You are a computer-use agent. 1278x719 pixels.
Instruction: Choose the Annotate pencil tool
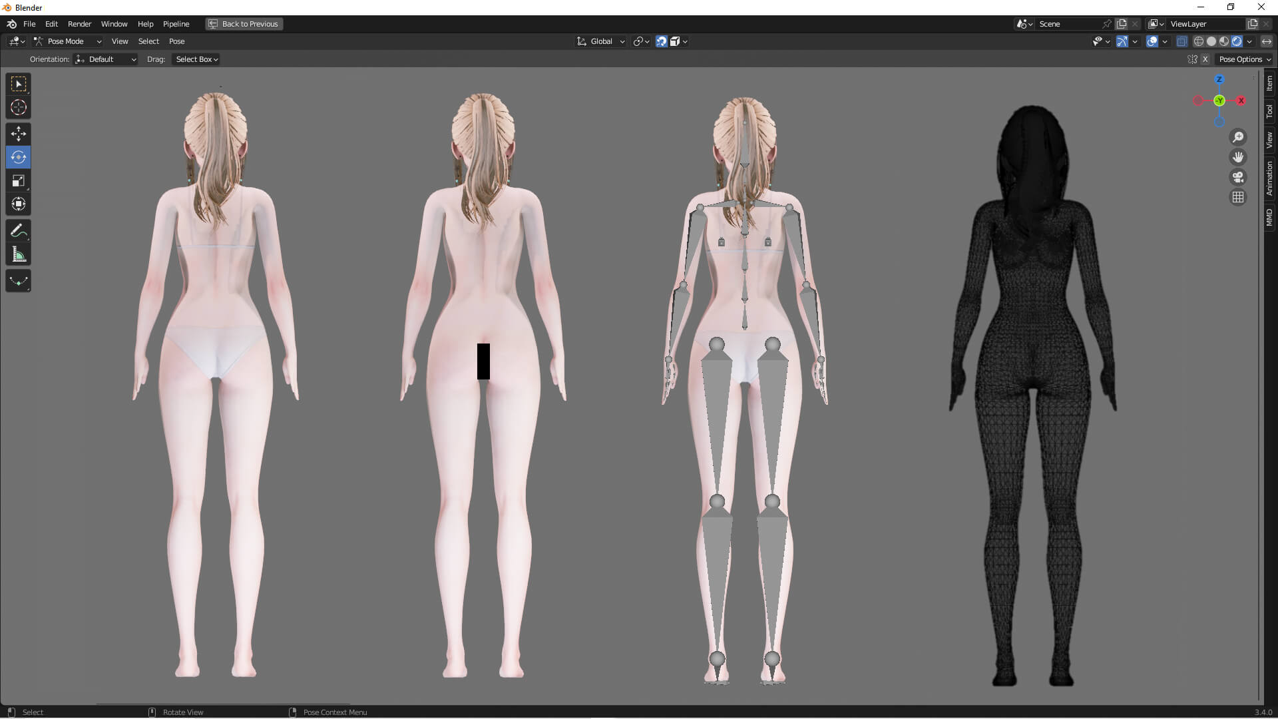tap(19, 231)
